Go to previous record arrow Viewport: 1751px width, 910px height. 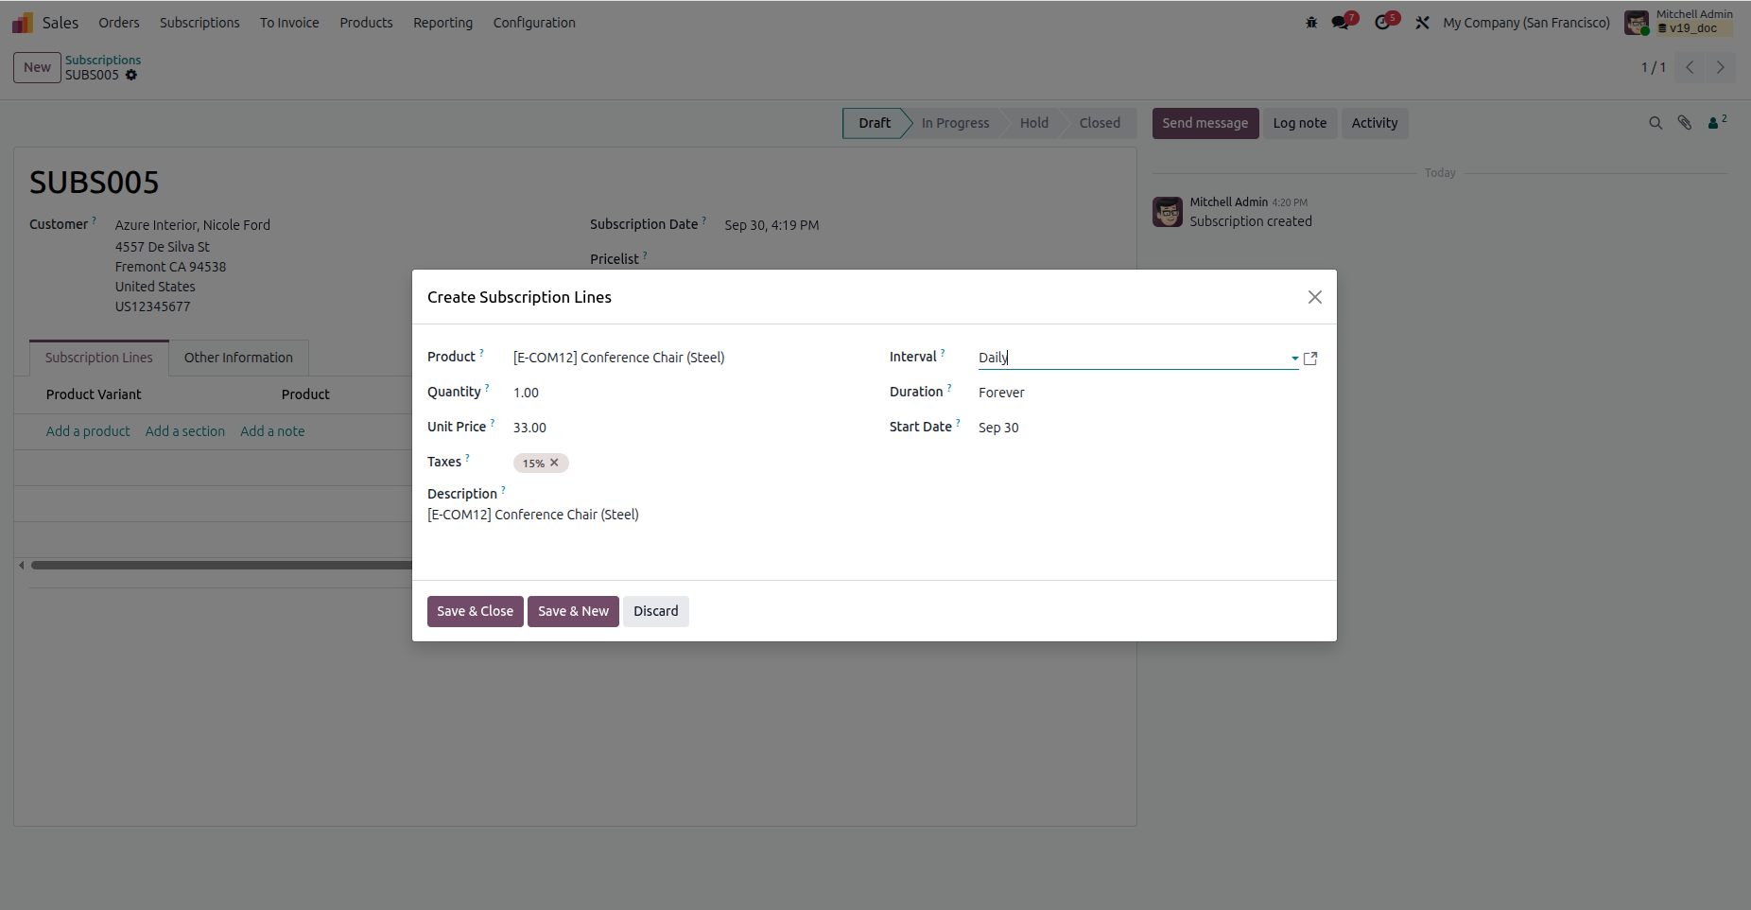click(1690, 67)
